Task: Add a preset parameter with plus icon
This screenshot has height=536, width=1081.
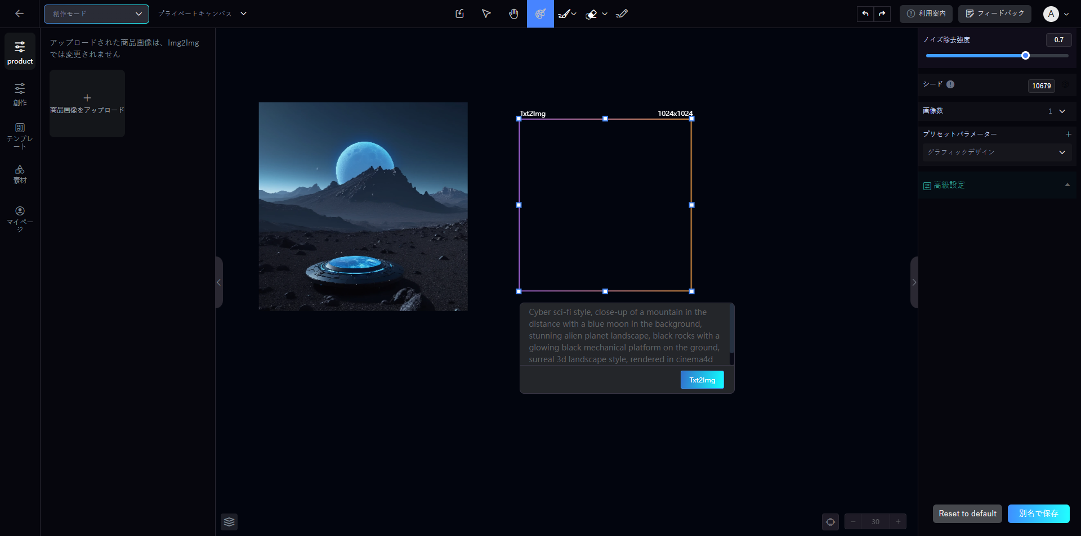Action: pos(1068,134)
